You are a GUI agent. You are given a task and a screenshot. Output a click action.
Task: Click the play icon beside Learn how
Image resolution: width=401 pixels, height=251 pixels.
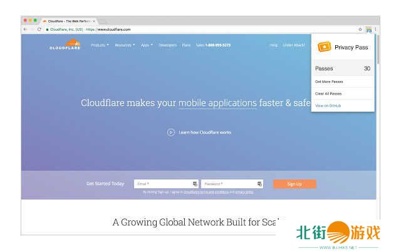(x=170, y=132)
